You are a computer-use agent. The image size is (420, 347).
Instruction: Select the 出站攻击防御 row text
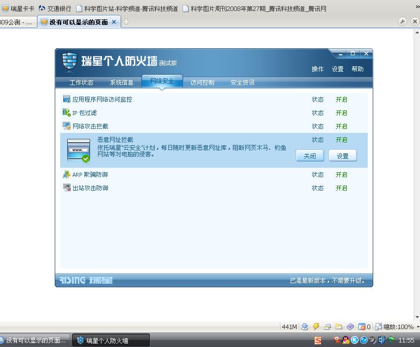pyautogui.click(x=90, y=188)
